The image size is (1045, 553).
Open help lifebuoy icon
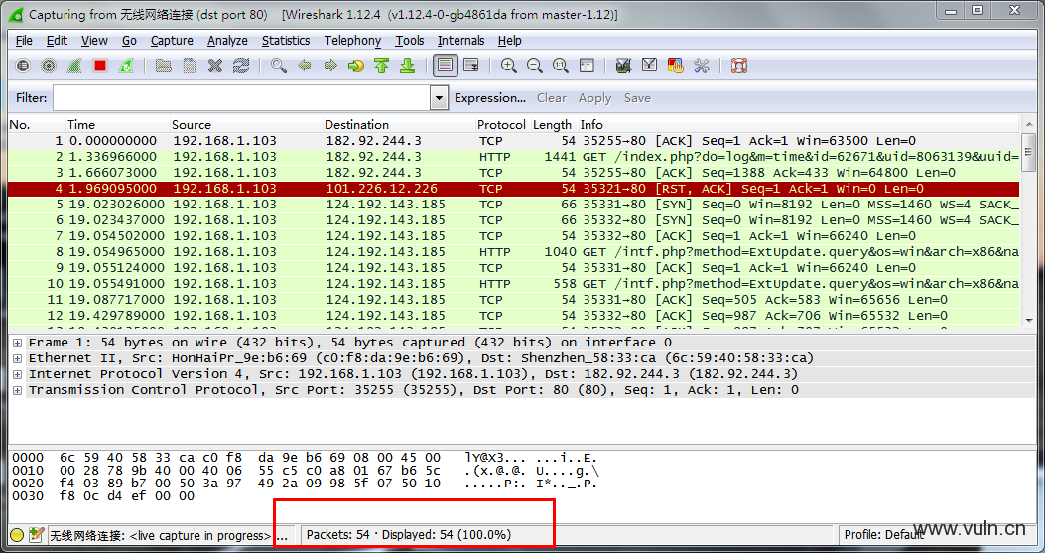739,66
